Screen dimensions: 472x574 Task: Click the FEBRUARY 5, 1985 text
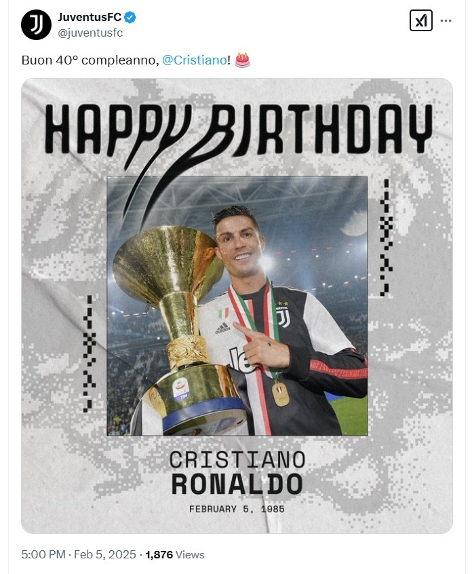(237, 509)
